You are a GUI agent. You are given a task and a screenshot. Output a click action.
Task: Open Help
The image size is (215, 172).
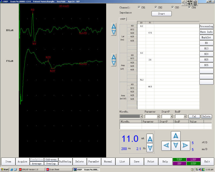165,162
